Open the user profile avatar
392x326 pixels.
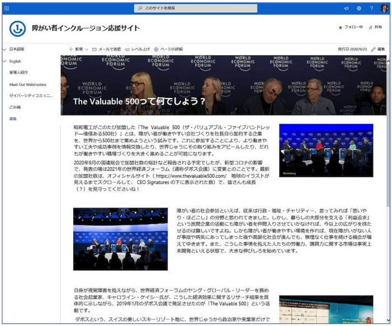point(384,8)
